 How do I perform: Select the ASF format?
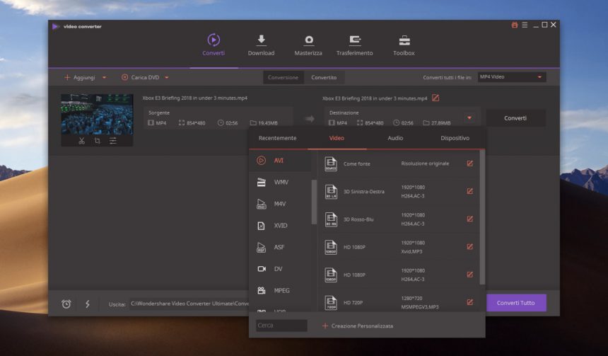(281, 247)
